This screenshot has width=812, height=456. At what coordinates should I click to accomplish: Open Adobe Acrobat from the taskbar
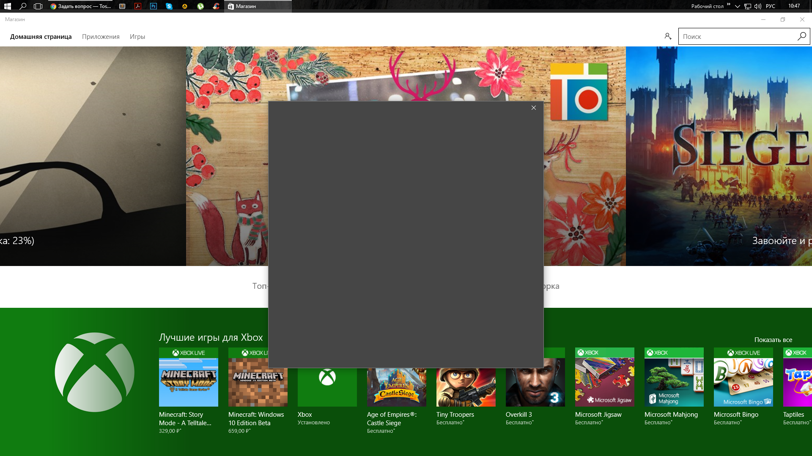[x=138, y=6]
